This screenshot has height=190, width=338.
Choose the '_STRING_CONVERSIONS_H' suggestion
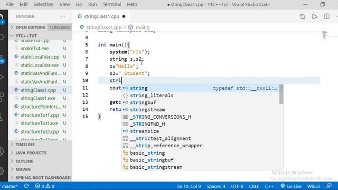[201, 117]
